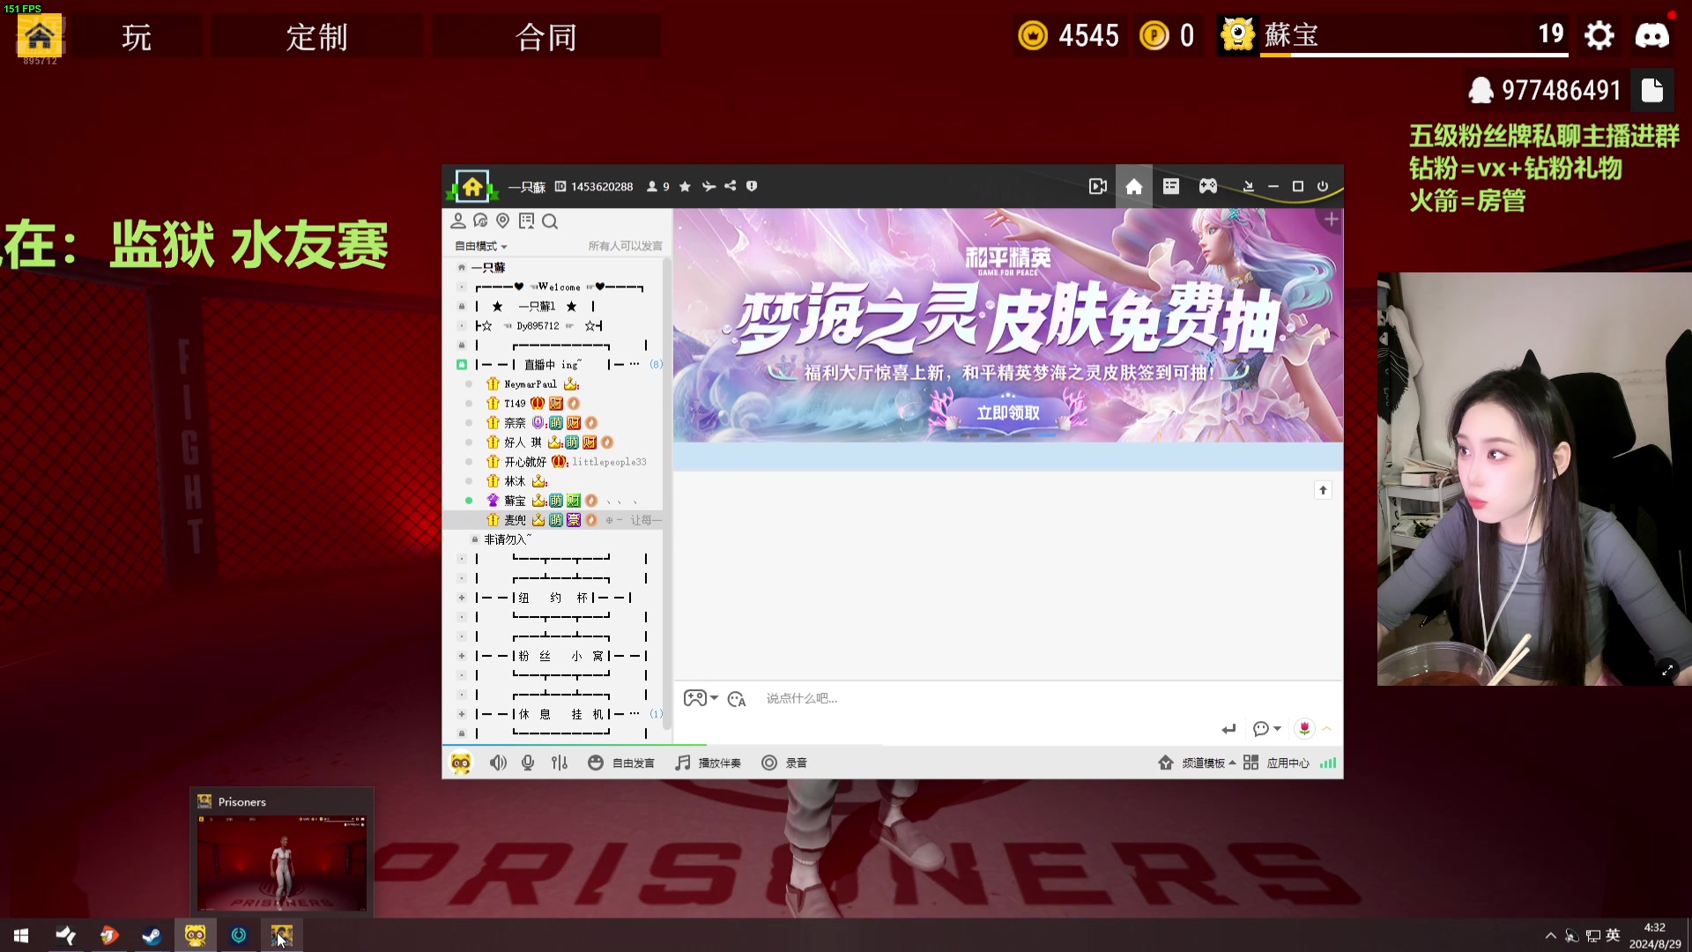1692x952 pixels.
Task: Open the 自由模式 mode dropdown
Action: 481,246
